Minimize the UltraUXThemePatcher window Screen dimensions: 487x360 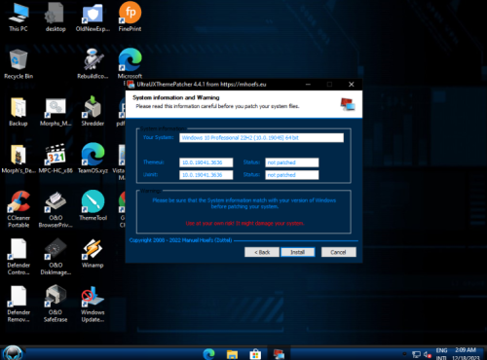pyautogui.click(x=308, y=85)
